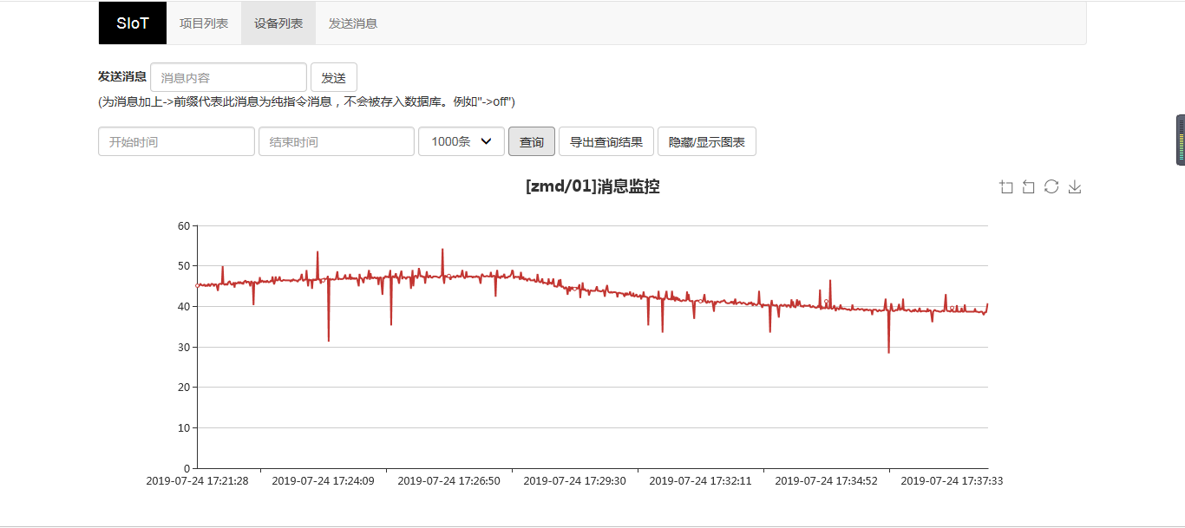
Task: Click the y-axis value 60
Action: point(183,225)
